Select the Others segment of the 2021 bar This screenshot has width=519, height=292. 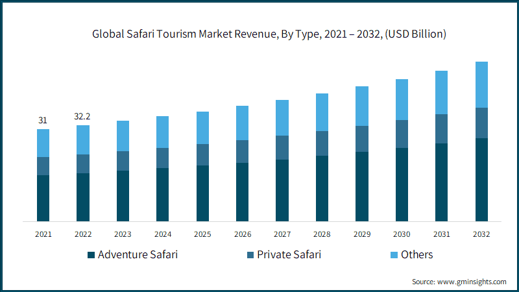[43, 143]
